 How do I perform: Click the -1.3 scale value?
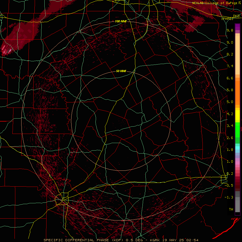(229, 197)
